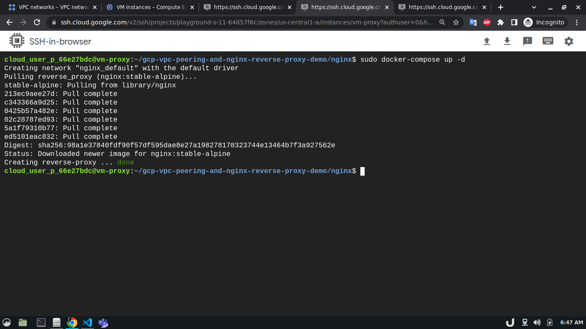Open Microsoft Teams from taskbar

[x=103, y=323]
